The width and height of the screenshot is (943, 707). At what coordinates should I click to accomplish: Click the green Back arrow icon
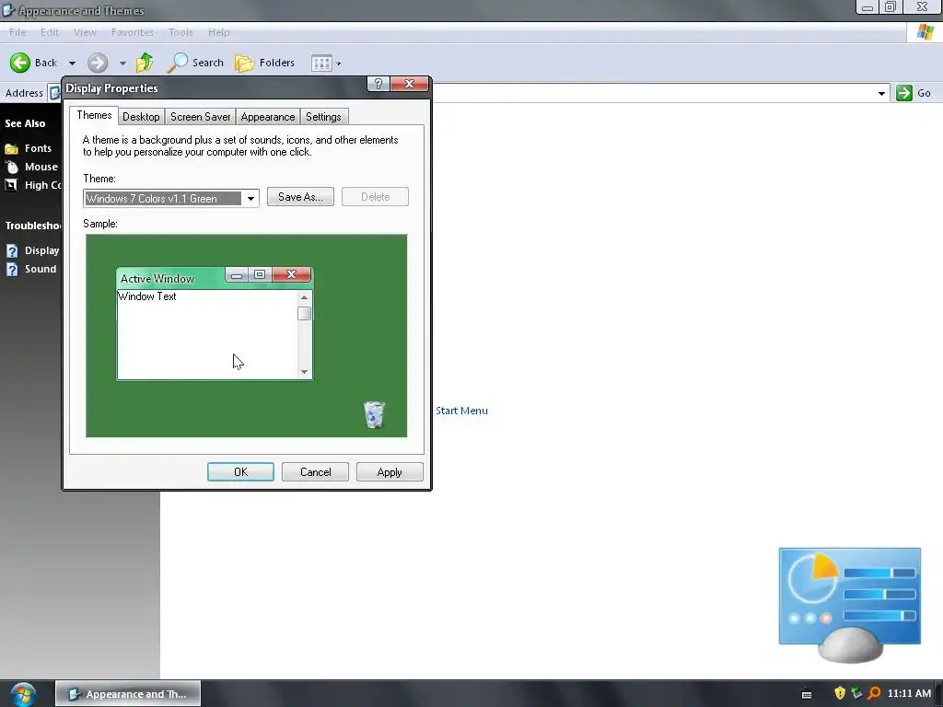point(20,63)
